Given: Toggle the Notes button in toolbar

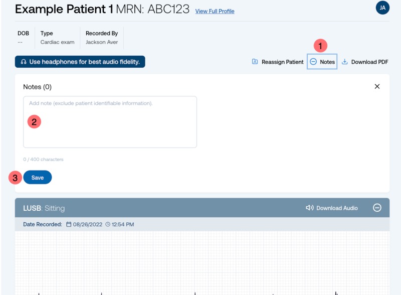Looking at the screenshot, I should pyautogui.click(x=322, y=61).
